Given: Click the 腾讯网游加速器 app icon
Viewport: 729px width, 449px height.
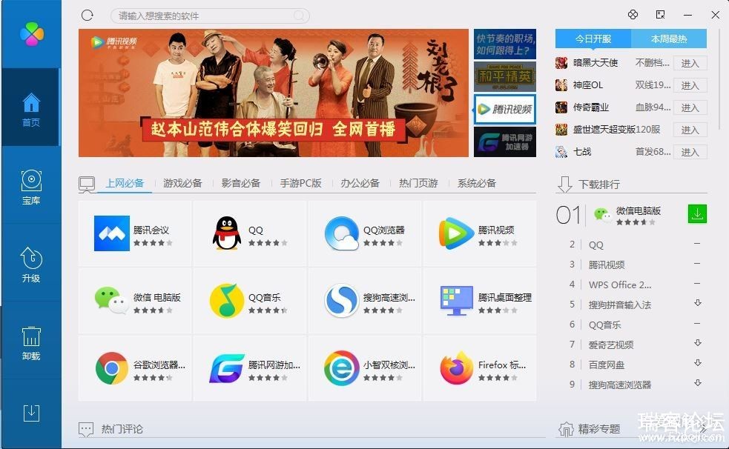Looking at the screenshot, I should click(x=226, y=368).
